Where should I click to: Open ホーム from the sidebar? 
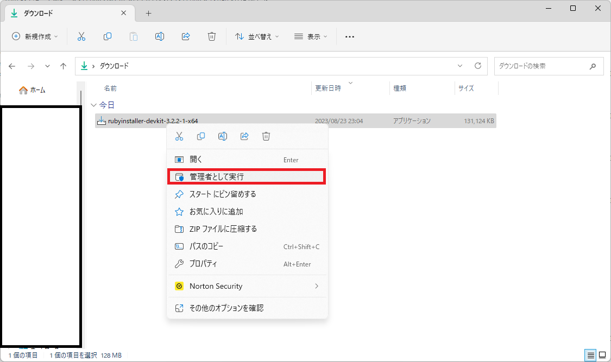tap(30, 90)
